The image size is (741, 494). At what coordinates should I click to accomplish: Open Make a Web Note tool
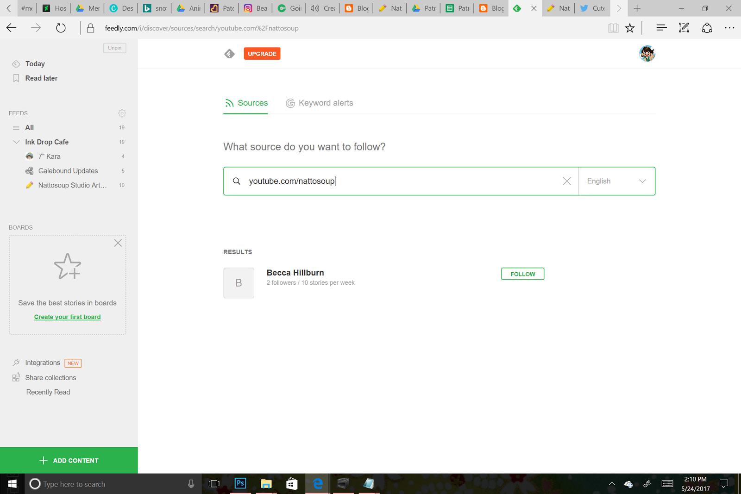[x=684, y=28]
